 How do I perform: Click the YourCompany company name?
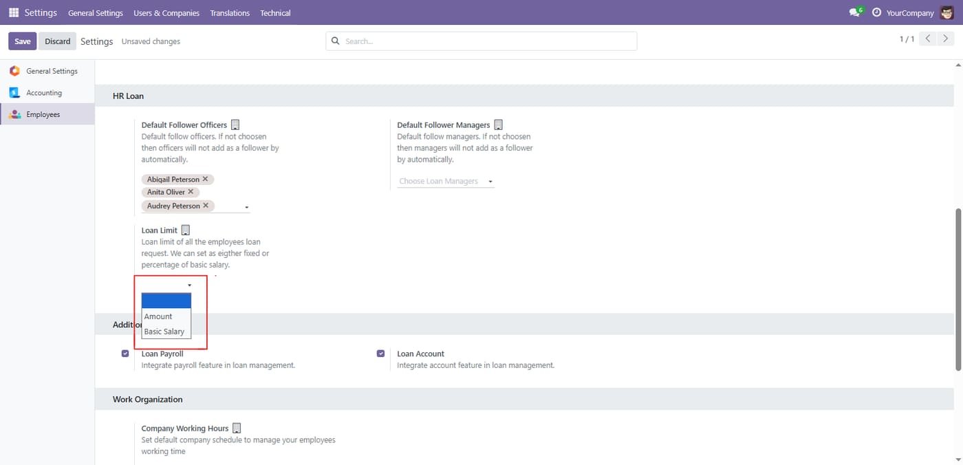910,13
